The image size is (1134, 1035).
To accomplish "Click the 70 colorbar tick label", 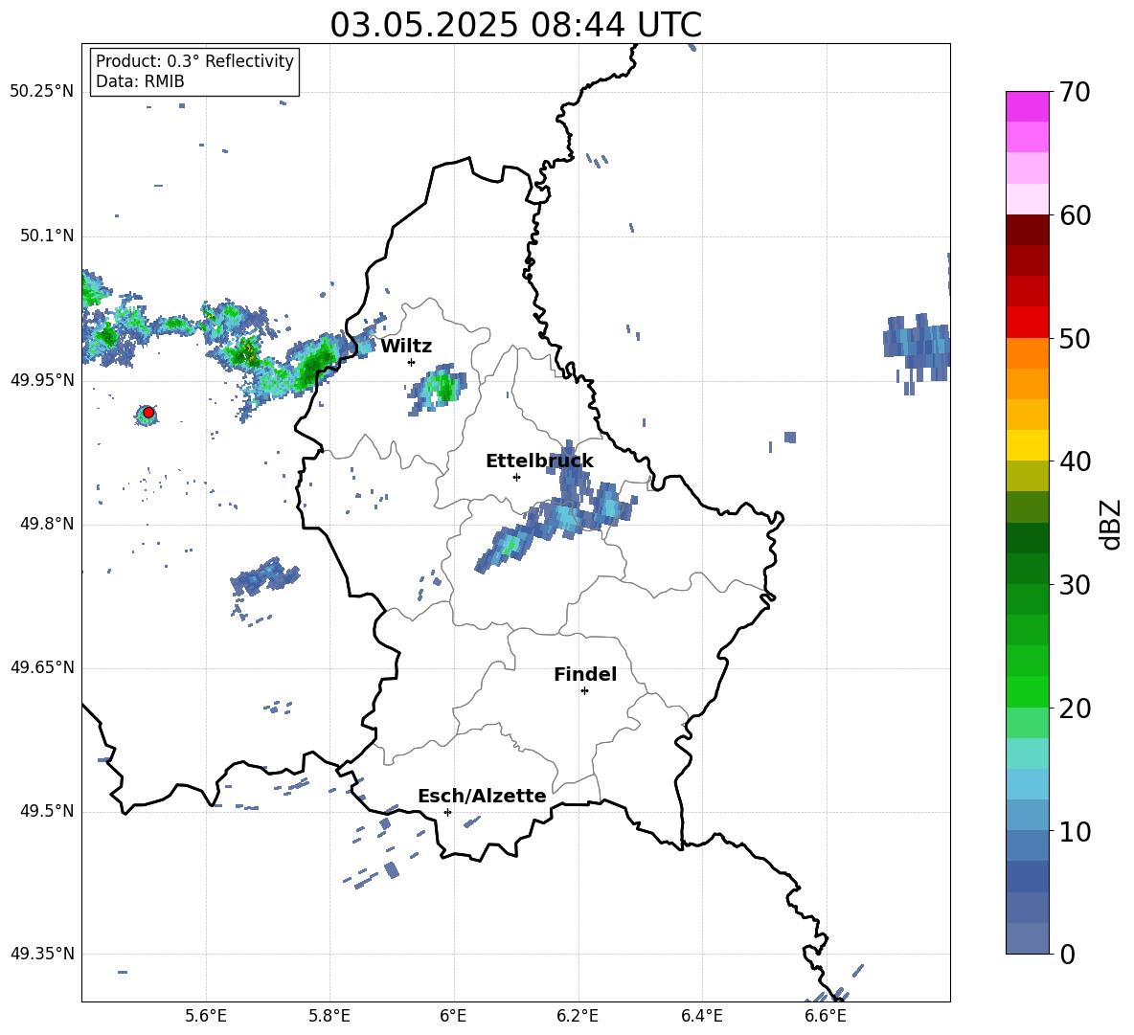I will click(x=1075, y=92).
